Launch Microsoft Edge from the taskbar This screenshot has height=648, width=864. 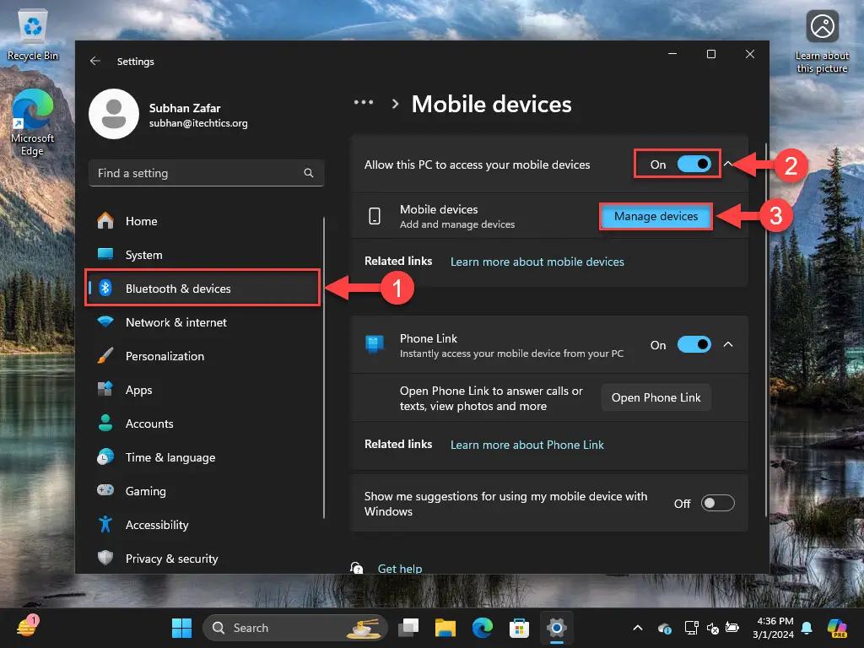pos(482,628)
